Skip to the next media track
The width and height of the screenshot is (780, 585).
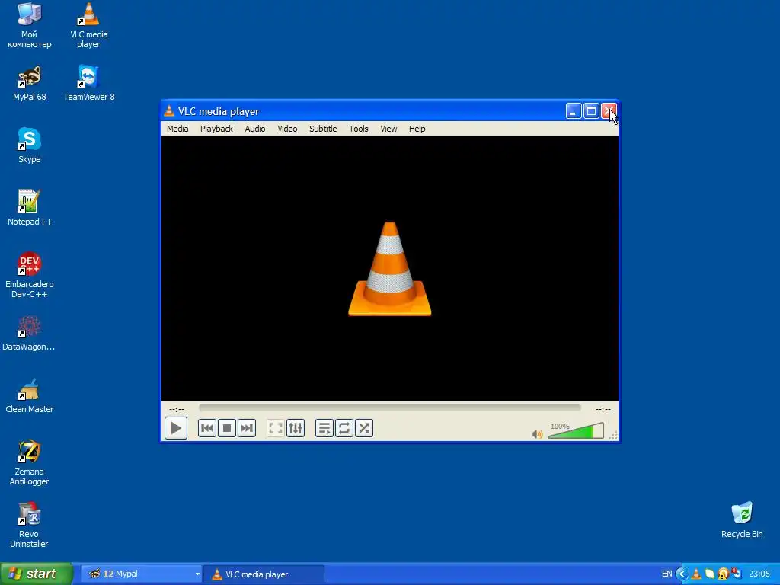tap(247, 428)
